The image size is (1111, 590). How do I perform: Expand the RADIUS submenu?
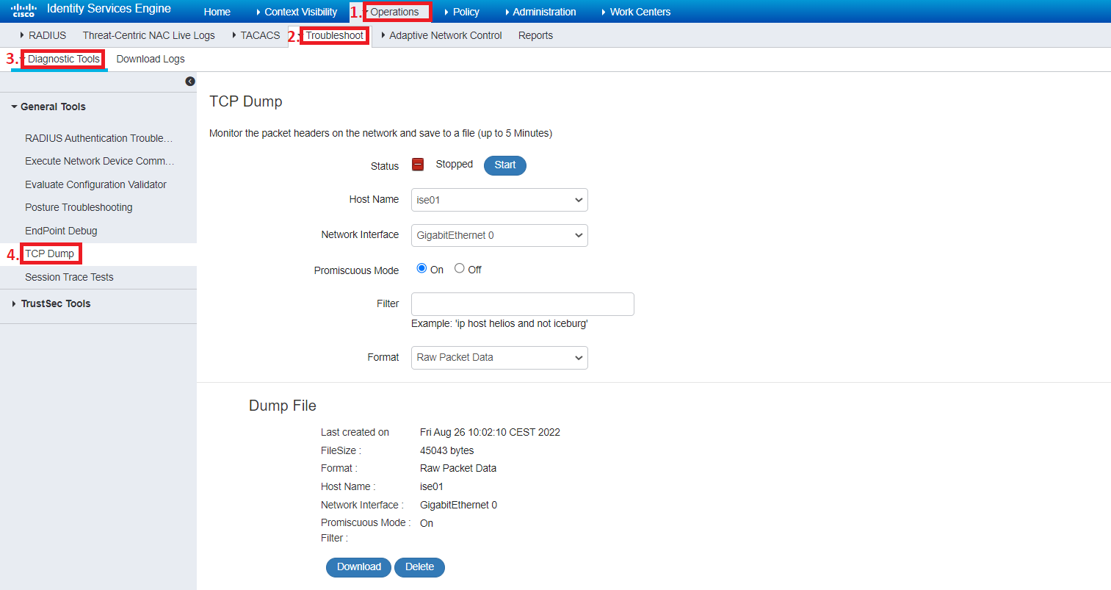tap(43, 35)
